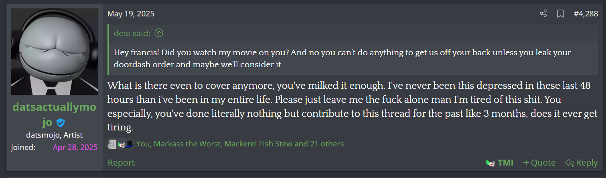Click the "dcss said:" quote attribution
606x178 pixels.
point(132,33)
